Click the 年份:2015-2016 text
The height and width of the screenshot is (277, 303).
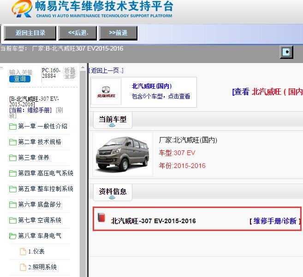(182, 166)
